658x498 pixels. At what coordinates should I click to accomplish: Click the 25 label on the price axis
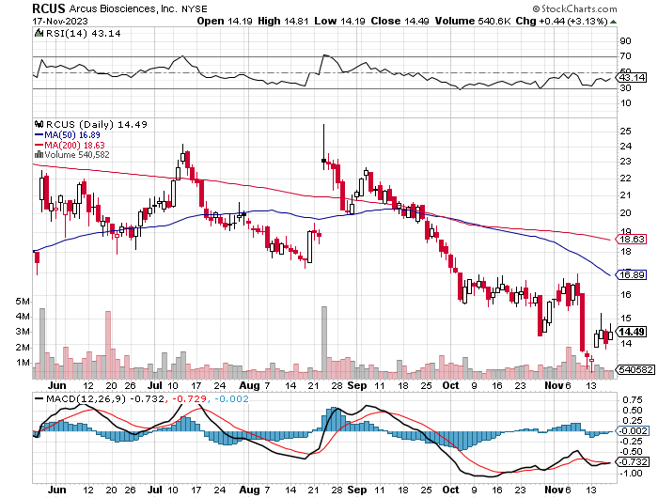(625, 131)
